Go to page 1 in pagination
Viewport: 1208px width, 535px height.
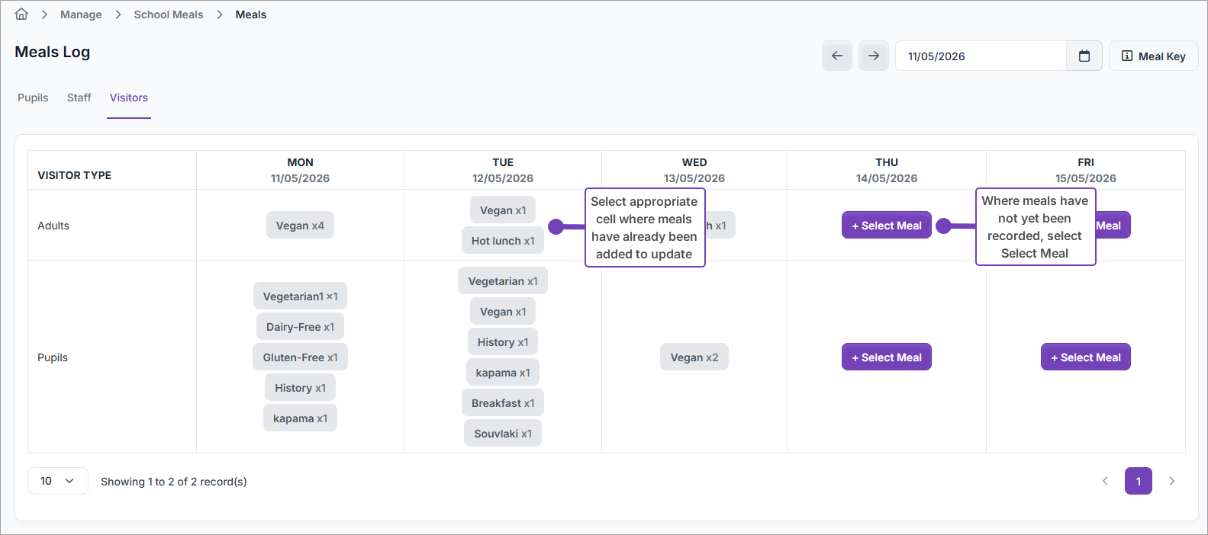(1139, 481)
